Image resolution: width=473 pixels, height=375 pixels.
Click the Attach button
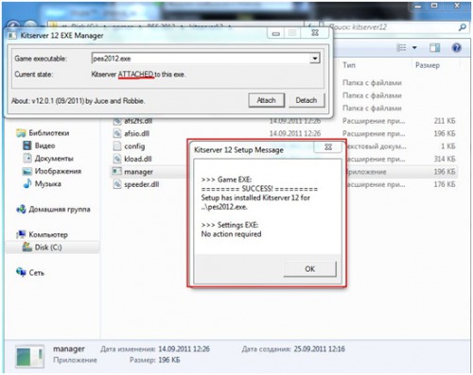266,100
